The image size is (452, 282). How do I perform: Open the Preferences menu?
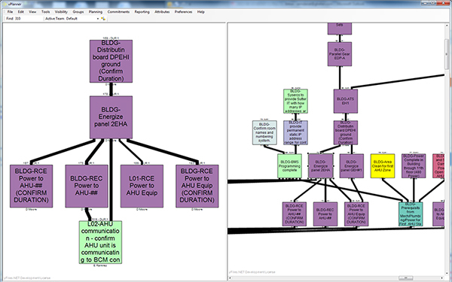click(183, 12)
